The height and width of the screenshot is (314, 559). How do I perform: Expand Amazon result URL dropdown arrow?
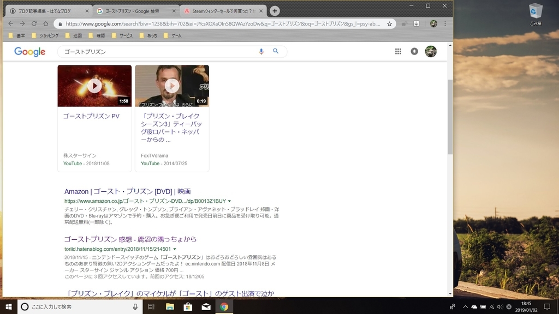coord(229,201)
